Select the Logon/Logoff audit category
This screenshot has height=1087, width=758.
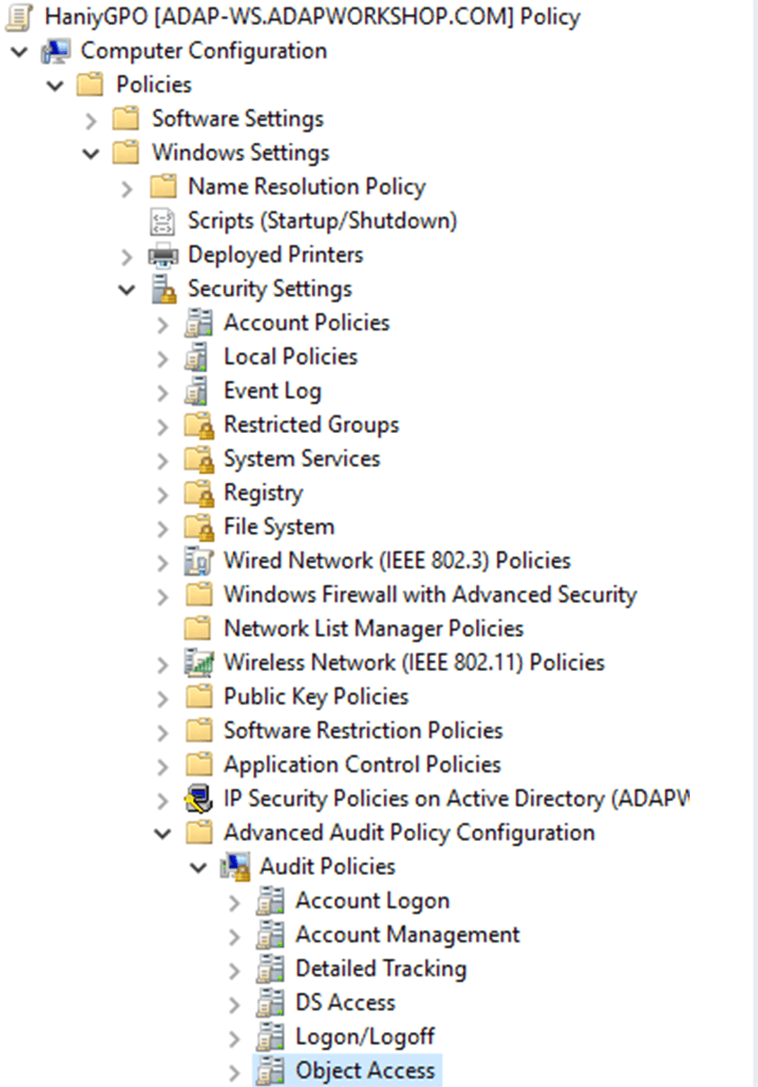[x=365, y=1037]
